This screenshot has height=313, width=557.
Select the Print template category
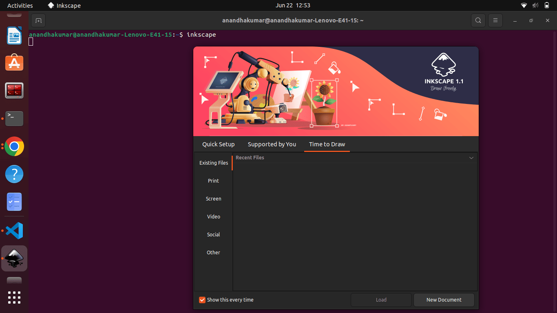(213, 181)
